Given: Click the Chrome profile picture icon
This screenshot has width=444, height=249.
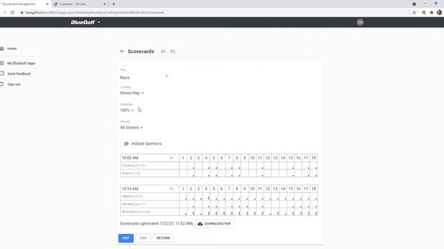Looking at the screenshot, I should point(439,12).
